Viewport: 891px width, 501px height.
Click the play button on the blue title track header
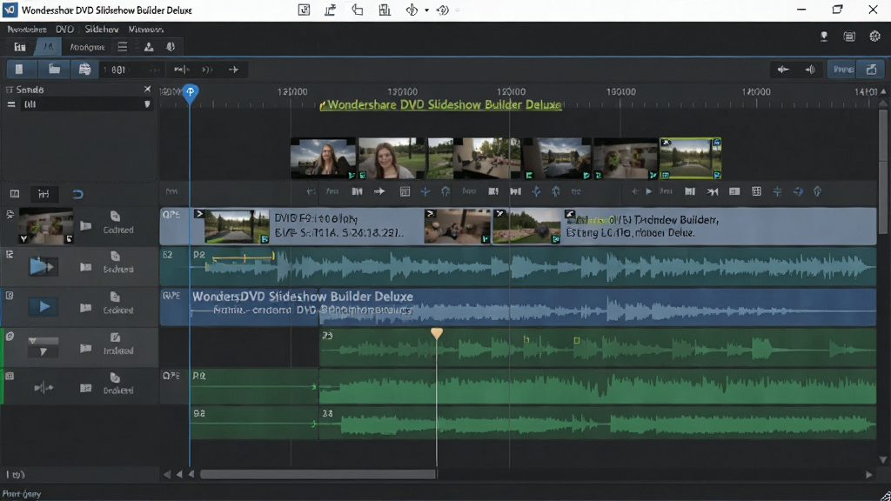click(44, 307)
